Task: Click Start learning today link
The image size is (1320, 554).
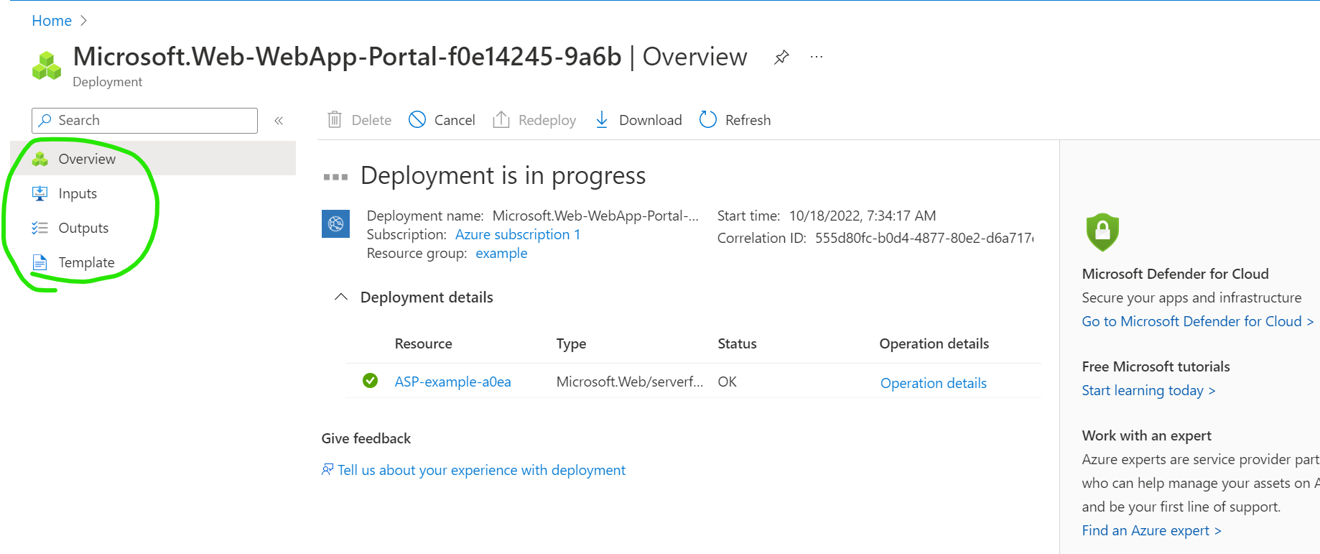Action: (x=1148, y=390)
